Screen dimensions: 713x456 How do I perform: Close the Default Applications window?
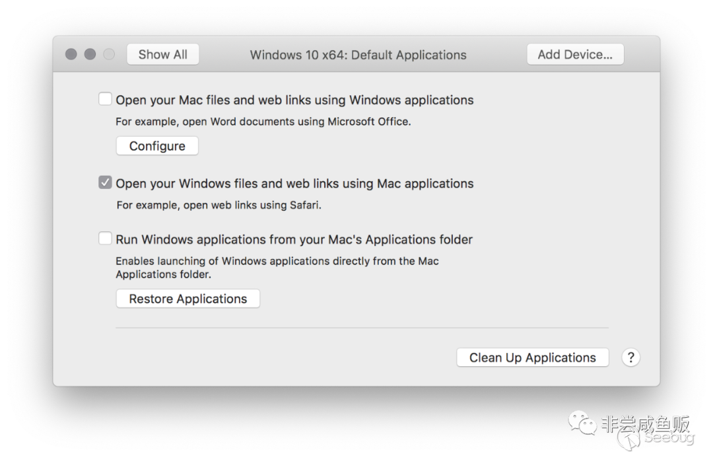click(71, 54)
